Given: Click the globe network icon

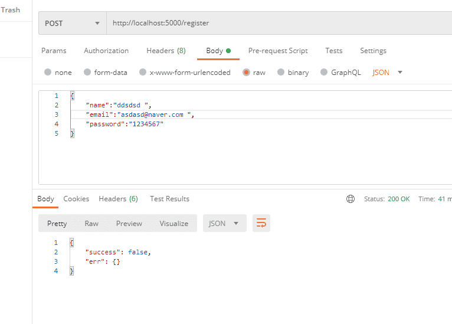Looking at the screenshot, I should [x=351, y=199].
